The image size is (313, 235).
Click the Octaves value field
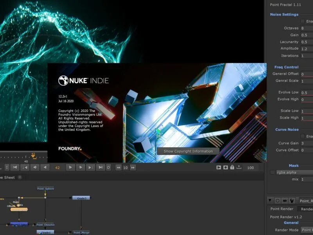pyautogui.click(x=307, y=28)
